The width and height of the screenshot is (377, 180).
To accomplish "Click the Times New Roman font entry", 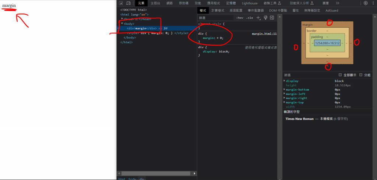I will click(x=299, y=119).
